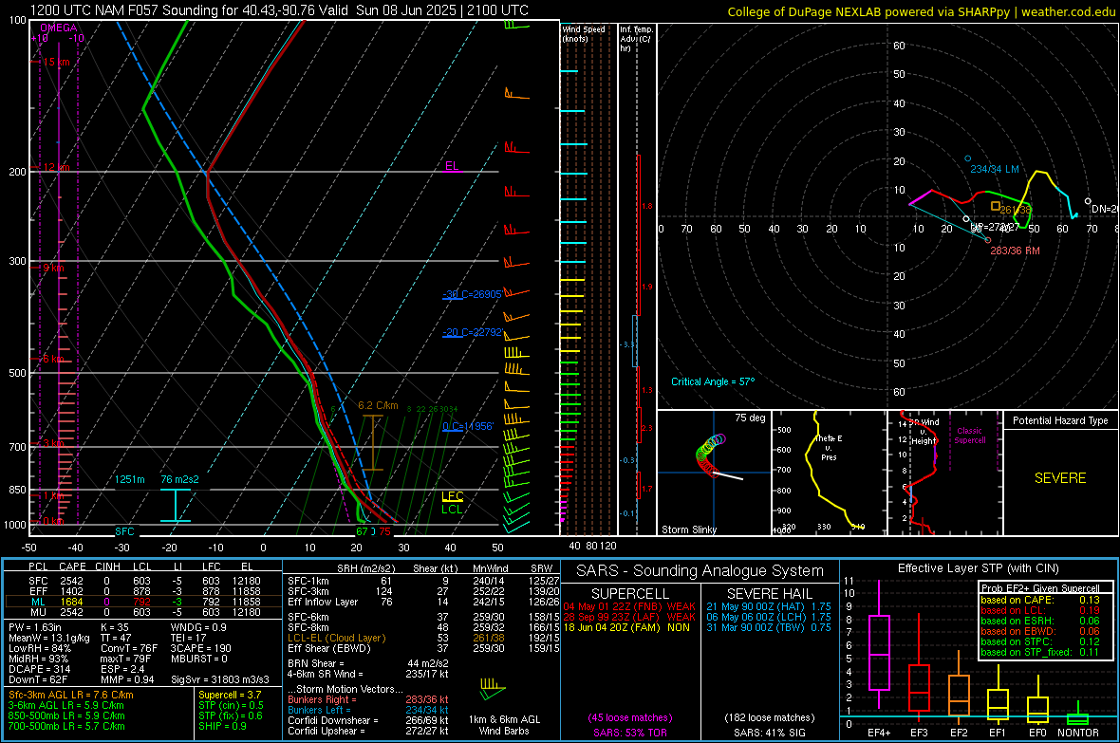Click the 283/36 RM hodograph label
The image size is (1120, 743).
pos(1015,251)
